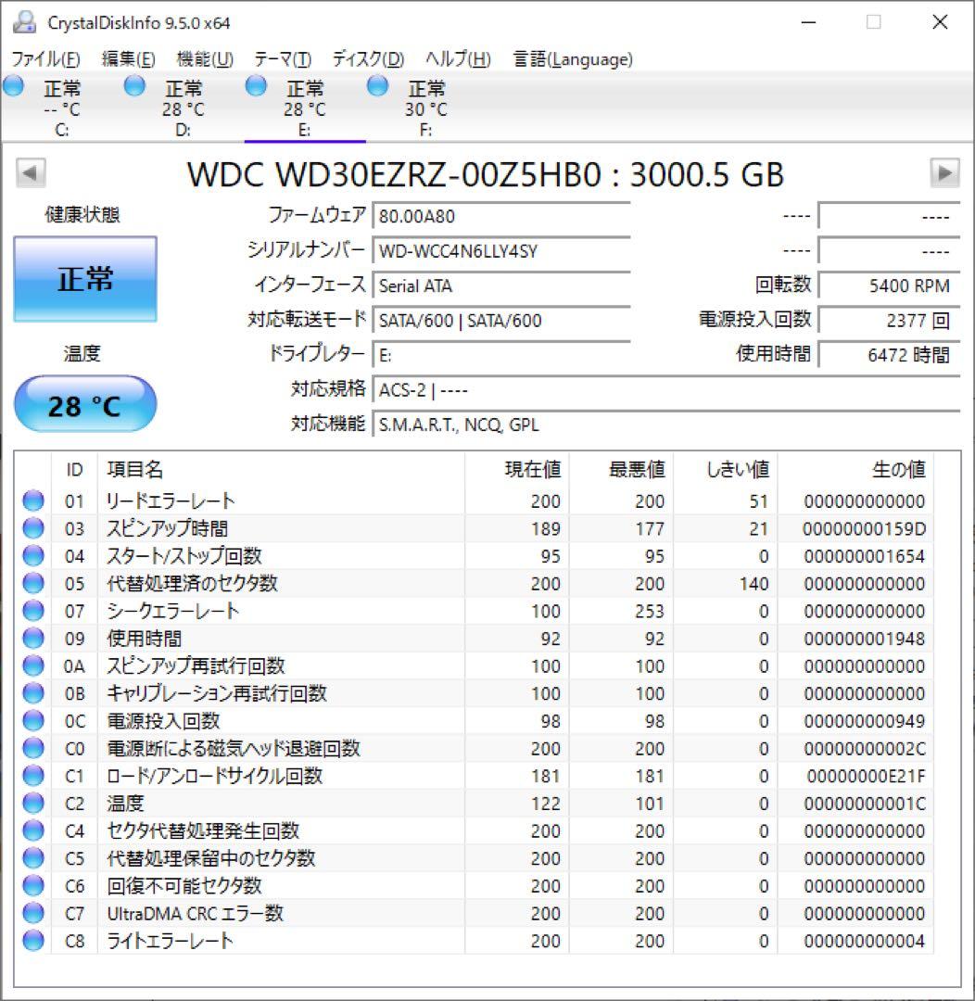Click status orb for 07 シークエラーレート
The height and width of the screenshot is (1001, 975).
(x=33, y=611)
